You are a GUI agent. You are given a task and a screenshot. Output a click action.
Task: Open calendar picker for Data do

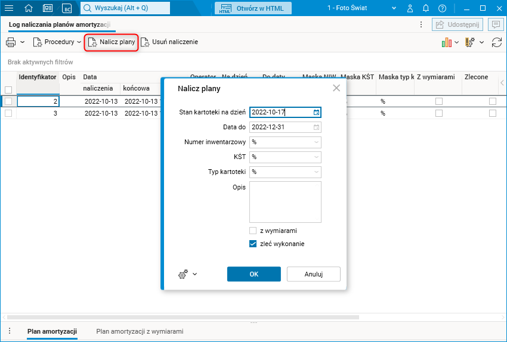pos(316,128)
